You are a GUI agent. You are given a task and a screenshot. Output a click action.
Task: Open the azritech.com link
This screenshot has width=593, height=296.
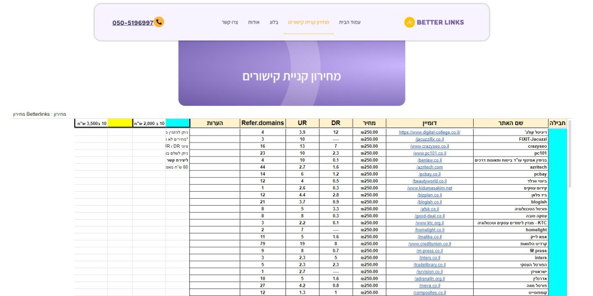tap(430, 167)
